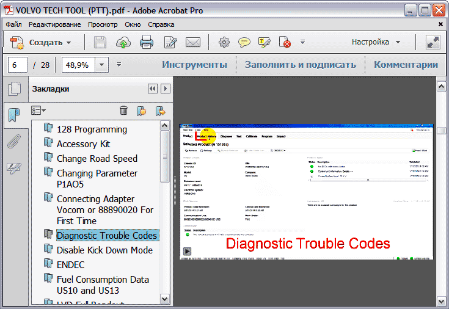The width and height of the screenshot is (449, 309).
Task: Open the Файл menu
Action: point(14,24)
